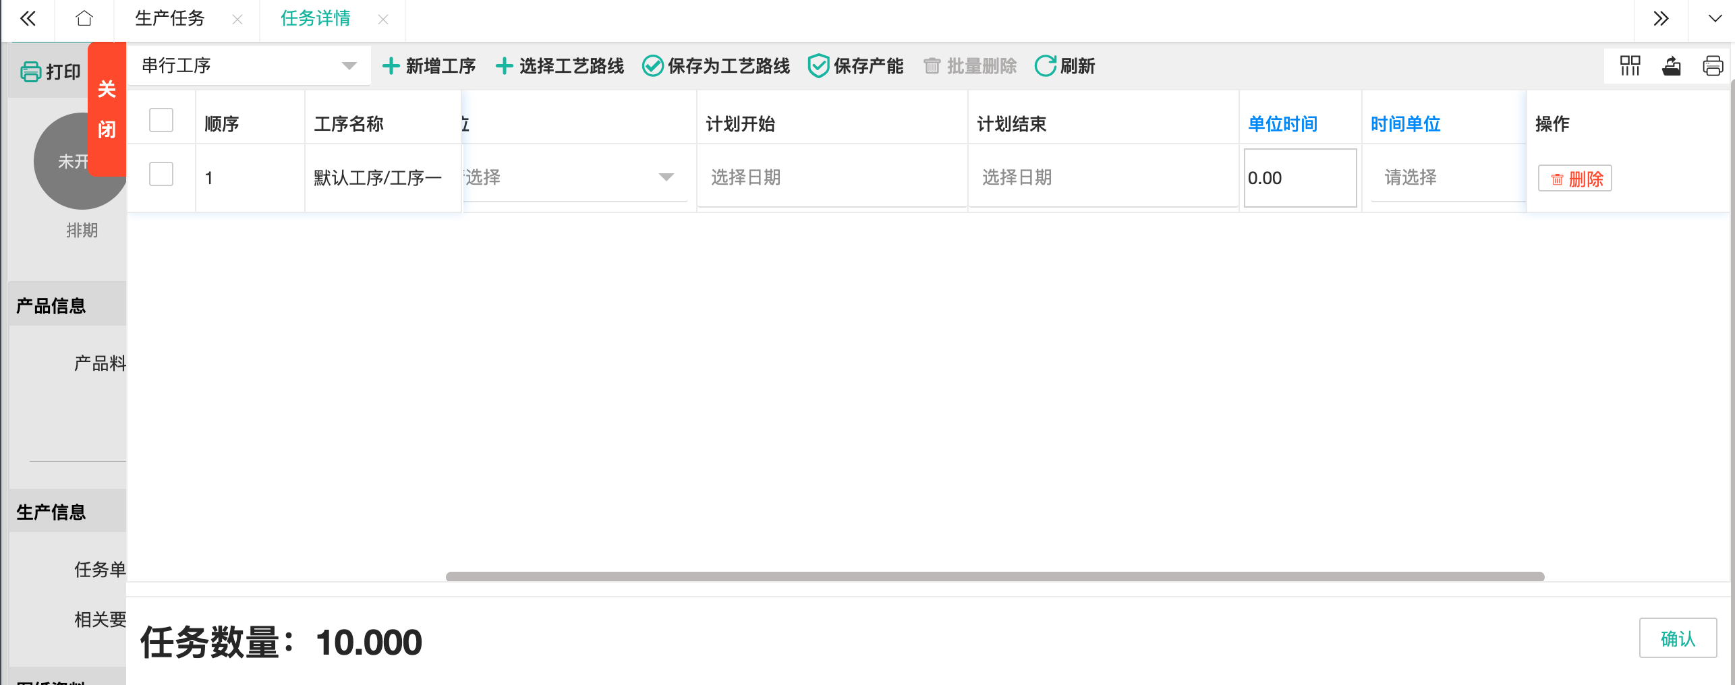The width and height of the screenshot is (1735, 685).
Task: Expand the 时间单位 请选择 dropdown
Action: (x=1444, y=177)
